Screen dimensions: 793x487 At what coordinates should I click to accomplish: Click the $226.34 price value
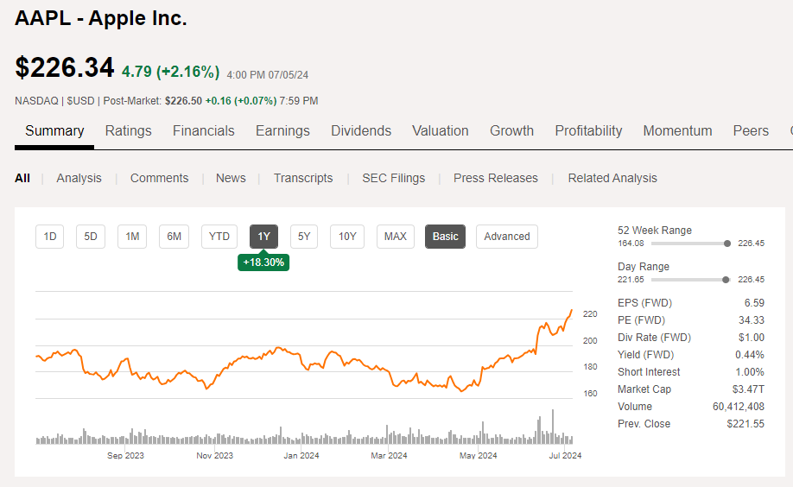(65, 67)
